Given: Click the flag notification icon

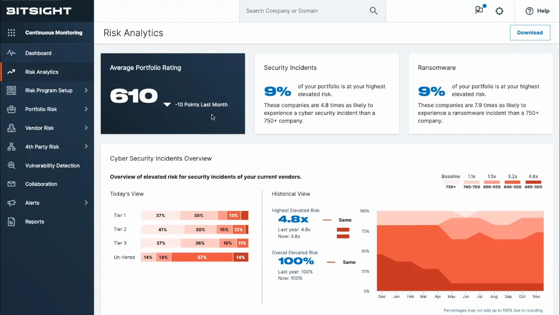Looking at the screenshot, I should pos(479,10).
